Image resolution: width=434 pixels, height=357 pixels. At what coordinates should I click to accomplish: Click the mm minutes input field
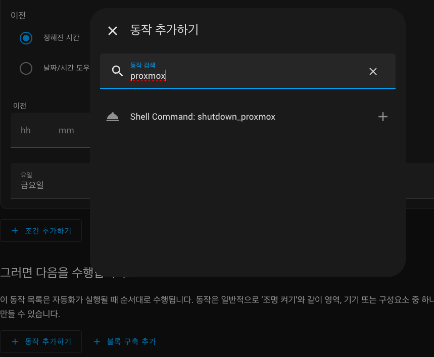pyautogui.click(x=66, y=131)
